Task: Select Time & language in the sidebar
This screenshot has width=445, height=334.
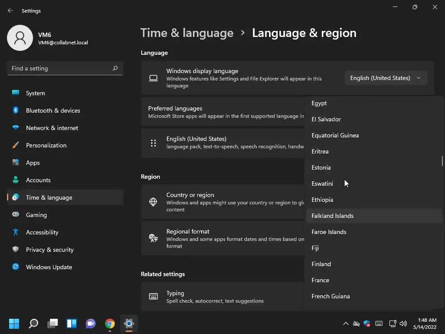Action: click(65, 197)
